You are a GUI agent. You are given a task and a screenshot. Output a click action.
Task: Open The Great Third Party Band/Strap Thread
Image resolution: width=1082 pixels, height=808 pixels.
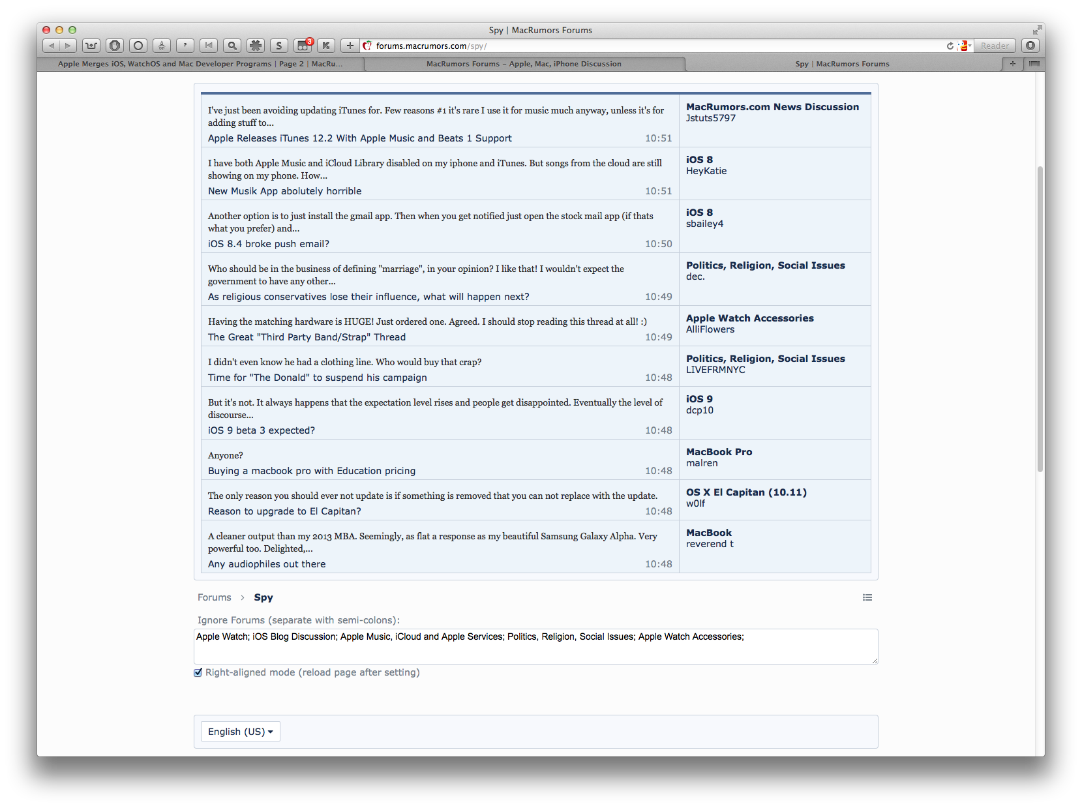pos(307,337)
